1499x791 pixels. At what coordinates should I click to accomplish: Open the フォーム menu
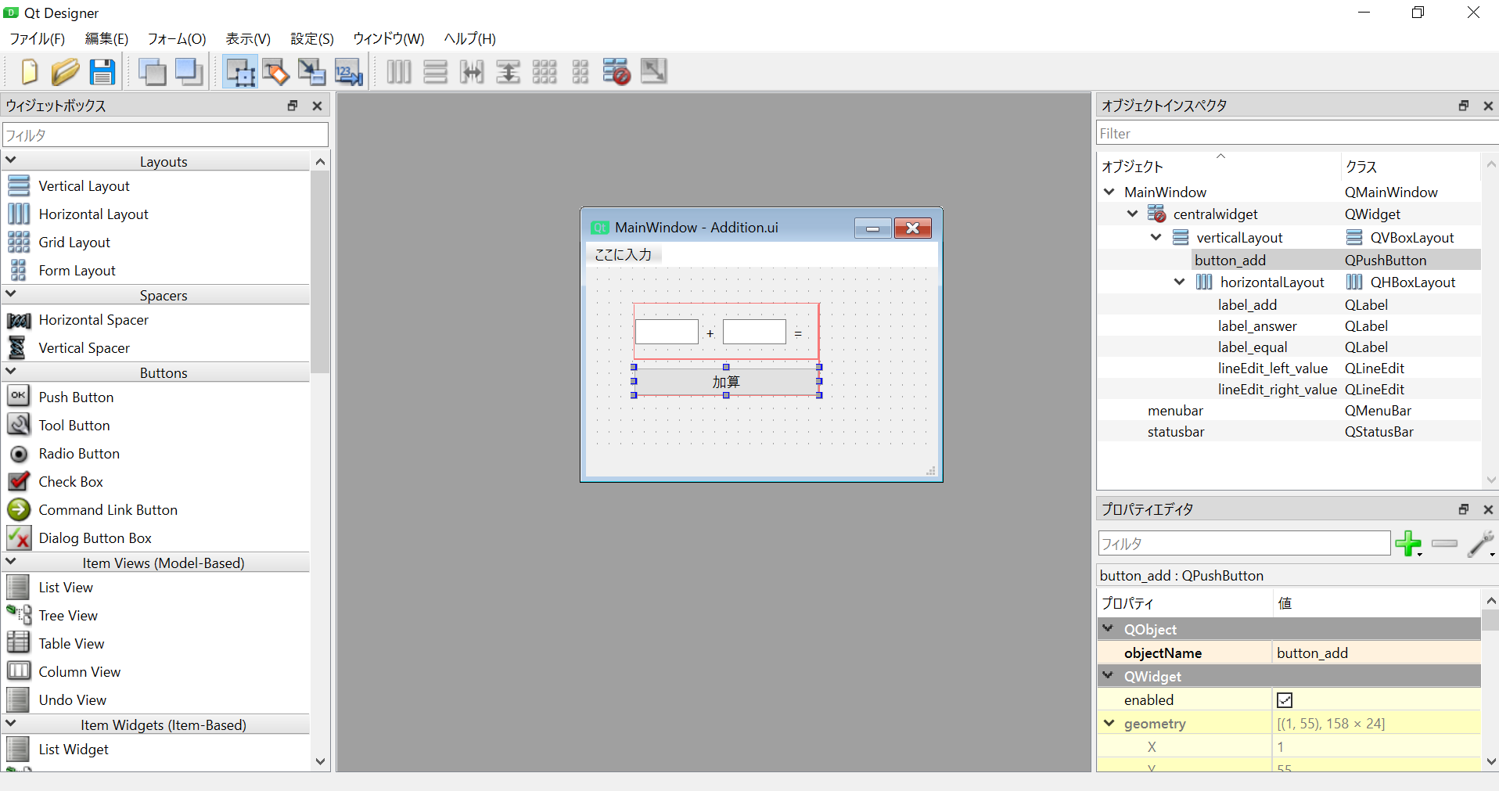(x=176, y=38)
